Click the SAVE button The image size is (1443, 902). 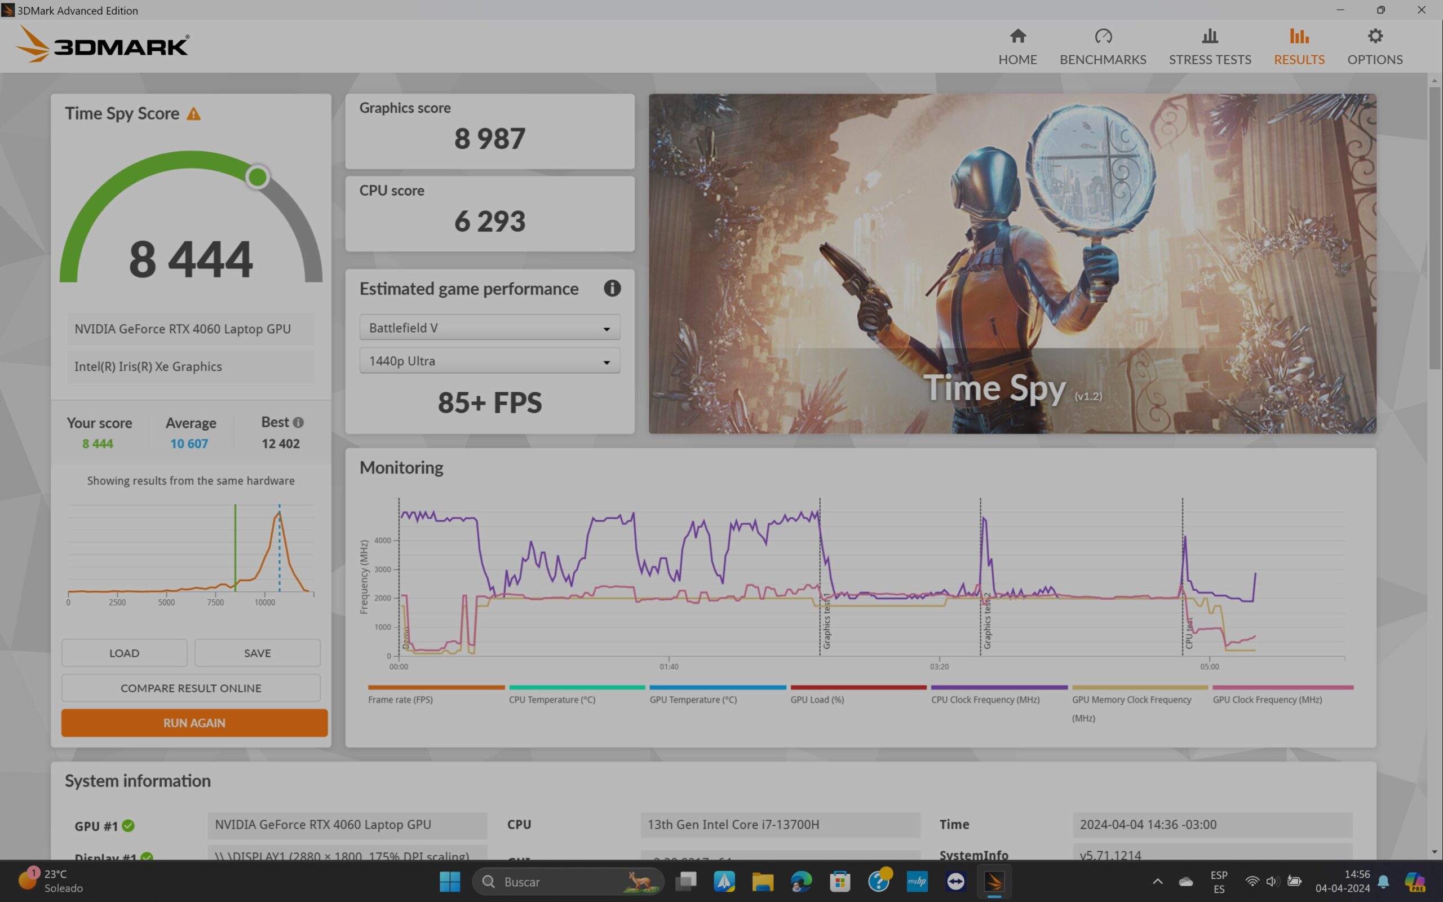point(257,653)
